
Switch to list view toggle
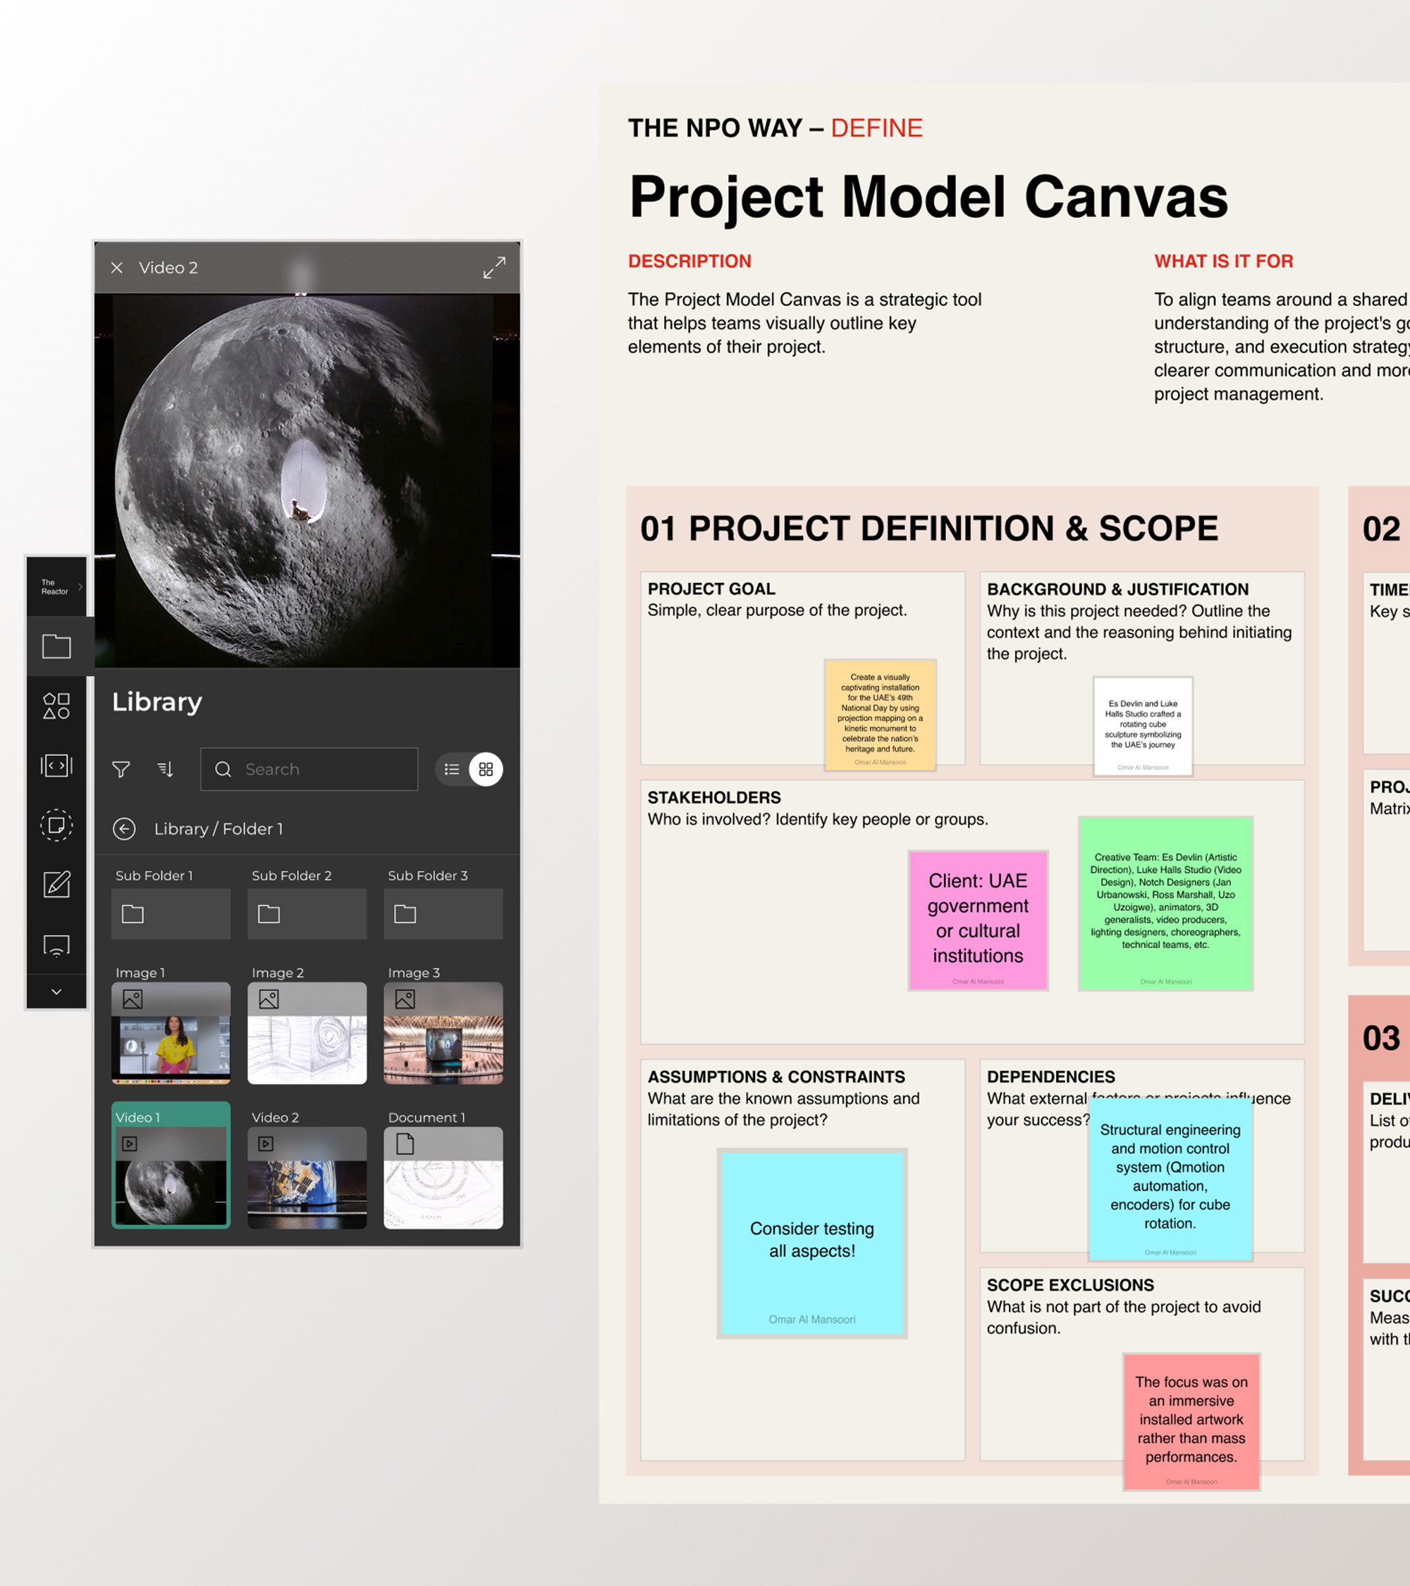coord(452,769)
